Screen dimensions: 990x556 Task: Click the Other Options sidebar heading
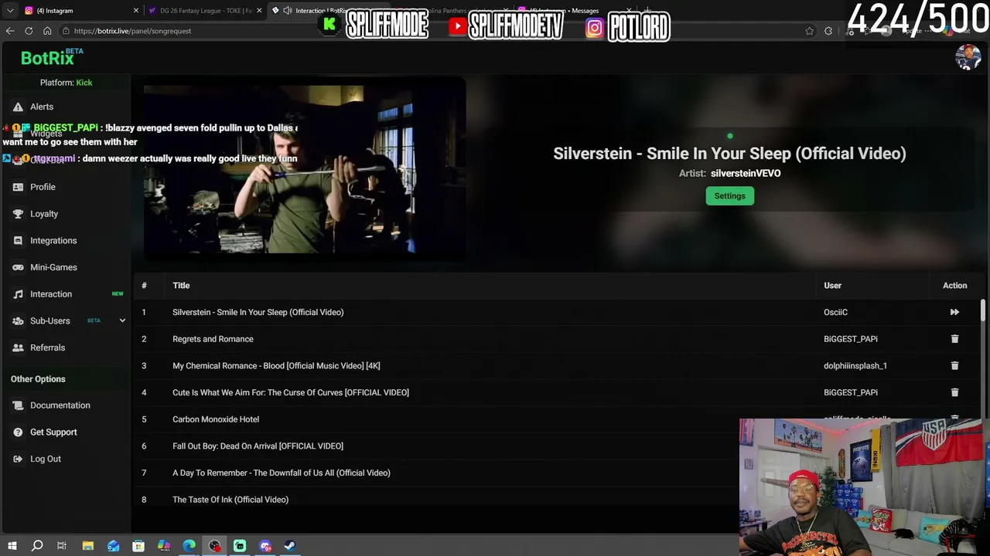[x=38, y=379]
